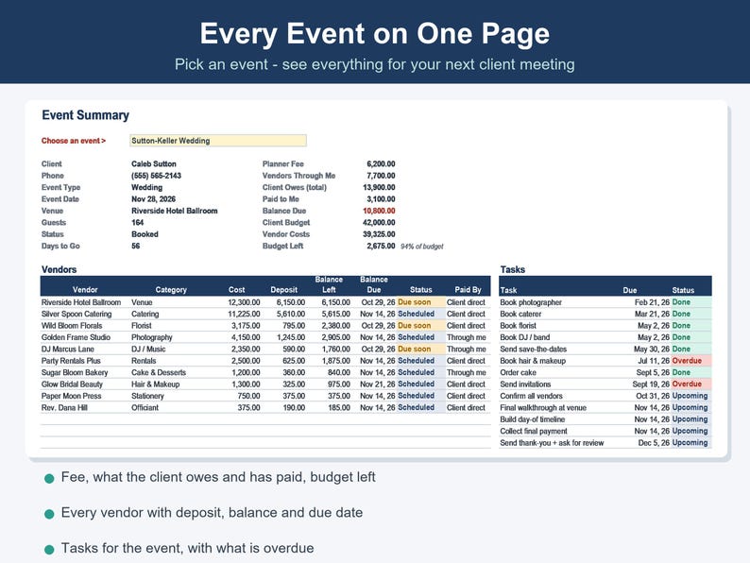Click the Event Summary heading
Image resolution: width=750 pixels, height=563 pixels.
pos(86,115)
